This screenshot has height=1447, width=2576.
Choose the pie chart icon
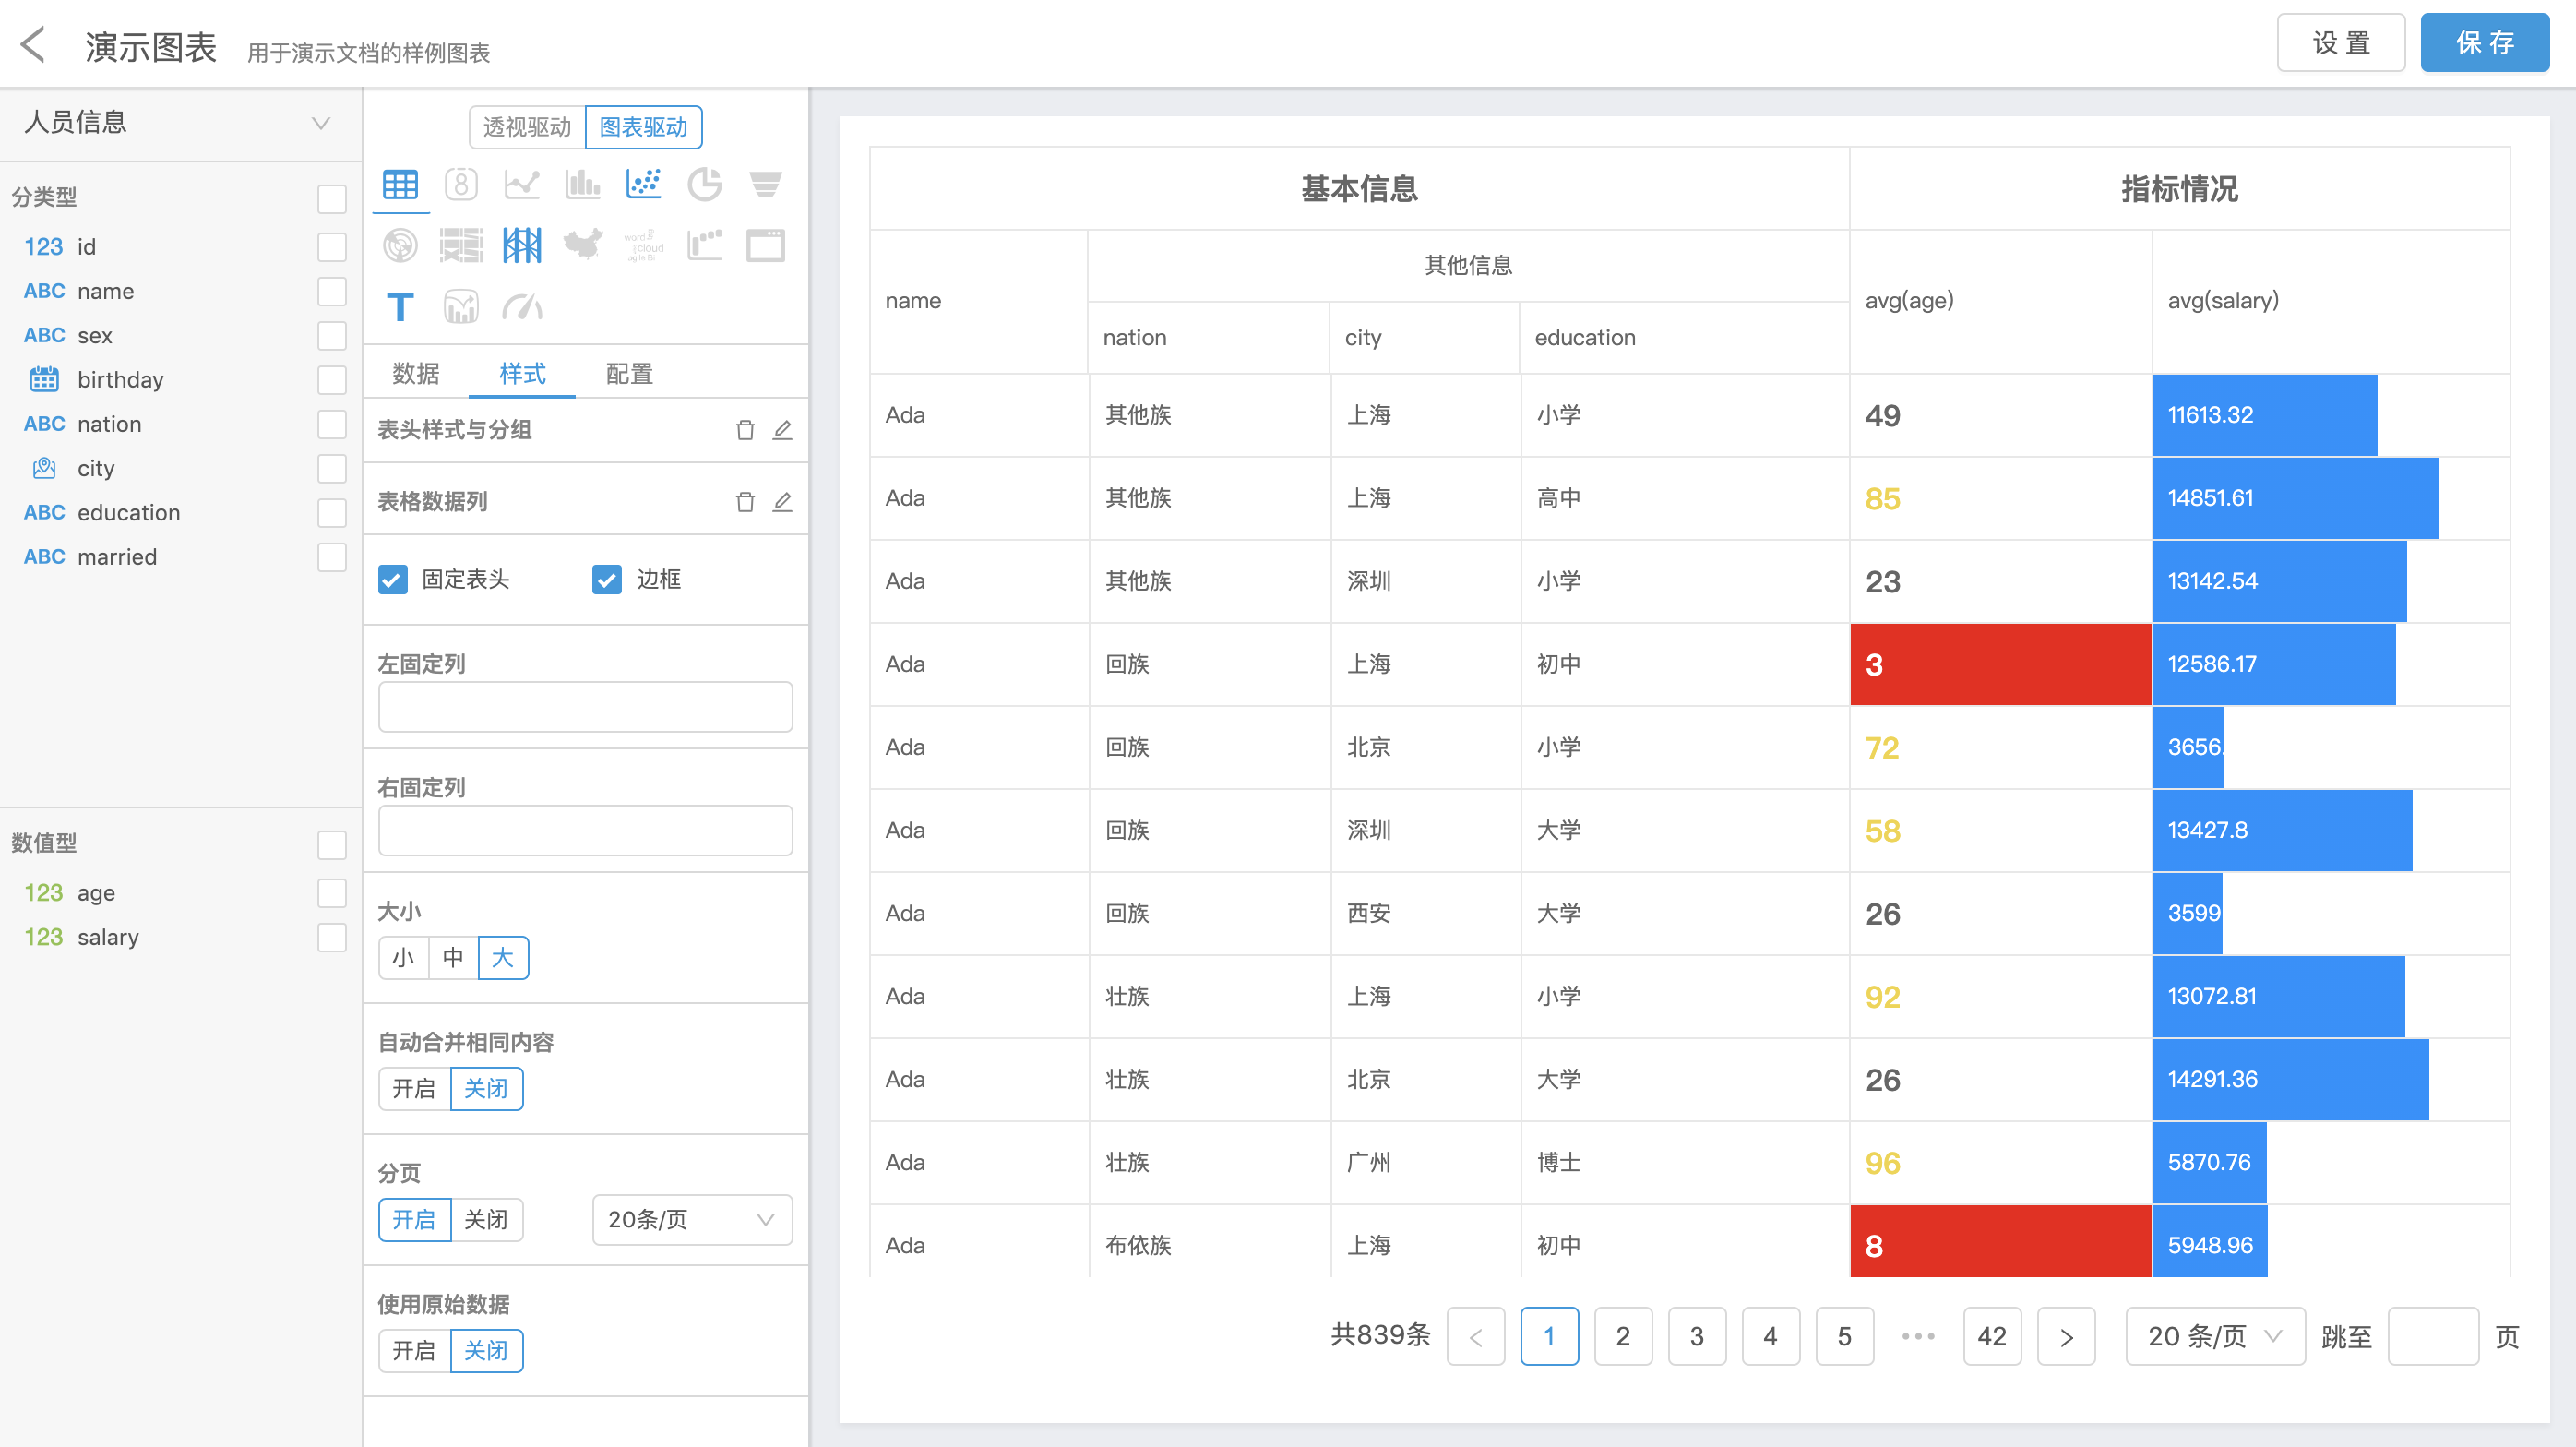point(705,184)
